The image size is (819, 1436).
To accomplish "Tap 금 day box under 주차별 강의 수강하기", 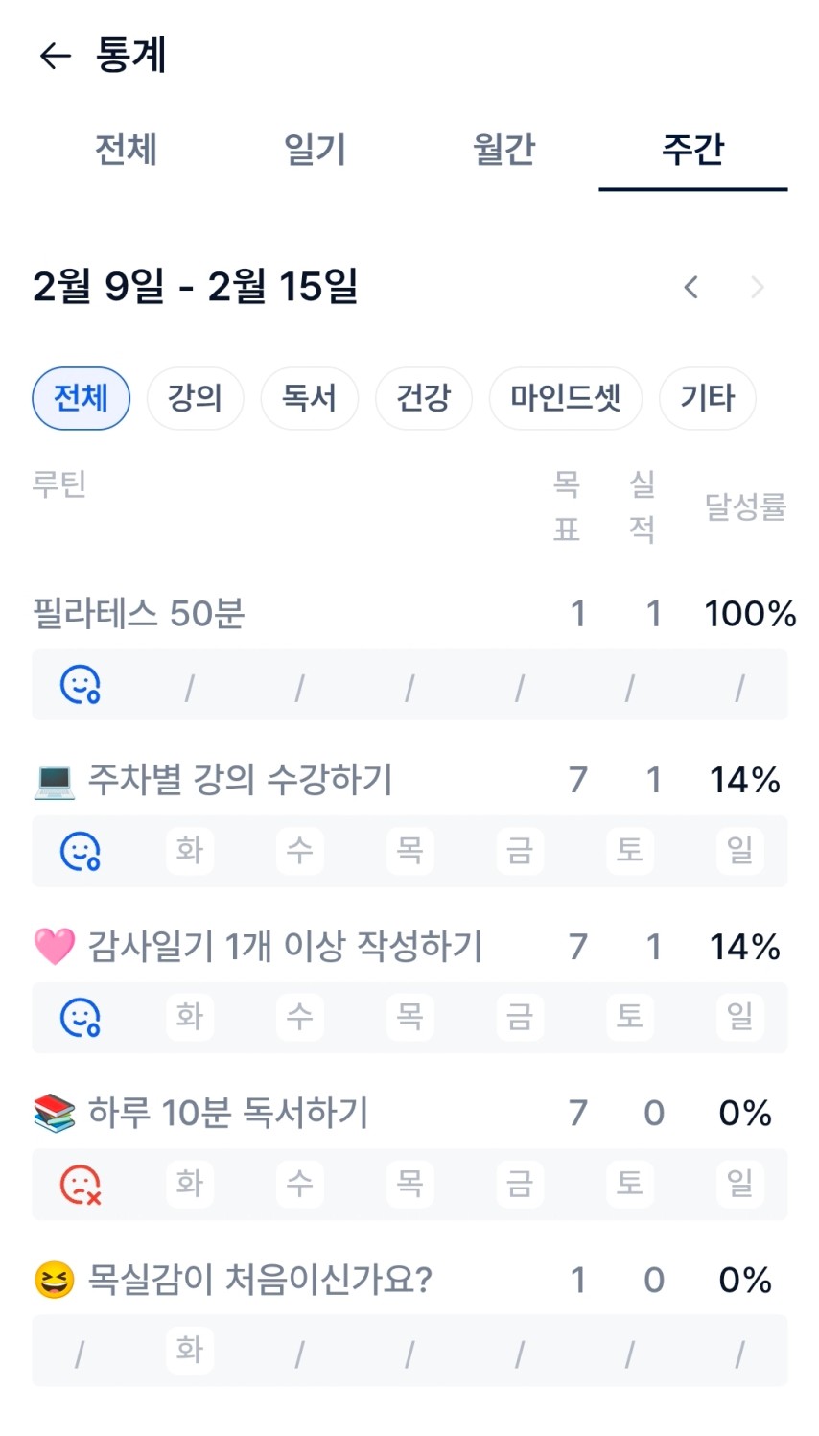I will pyautogui.click(x=520, y=850).
